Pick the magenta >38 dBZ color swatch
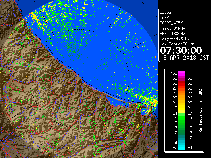 [181, 73]
